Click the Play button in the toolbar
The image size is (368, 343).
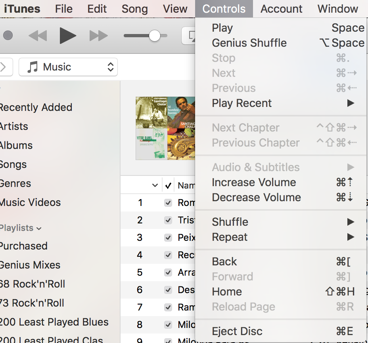point(67,36)
